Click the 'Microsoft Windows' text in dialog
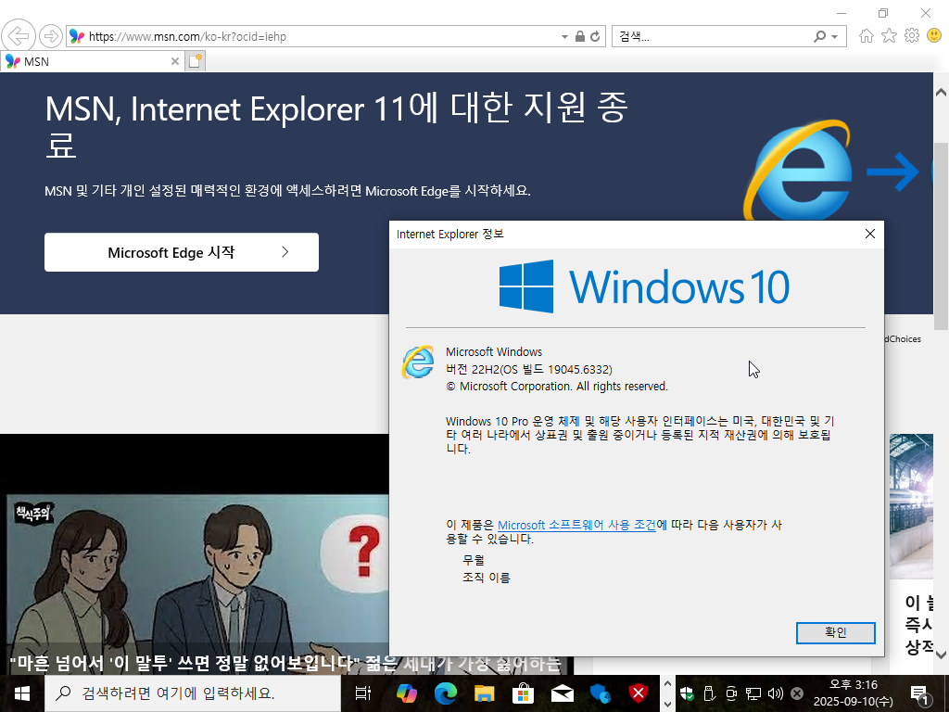Viewport: 949px width, 712px height. tap(494, 351)
